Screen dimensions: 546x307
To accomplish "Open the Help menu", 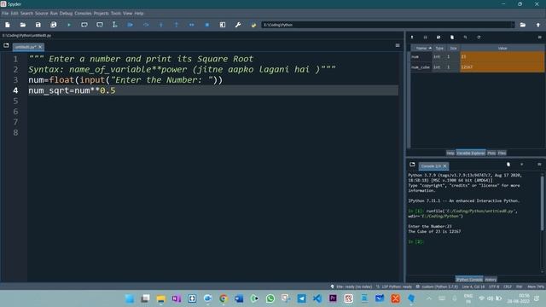I will pyautogui.click(x=138, y=14).
